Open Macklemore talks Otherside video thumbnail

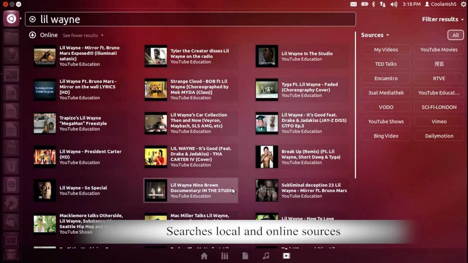(45, 224)
